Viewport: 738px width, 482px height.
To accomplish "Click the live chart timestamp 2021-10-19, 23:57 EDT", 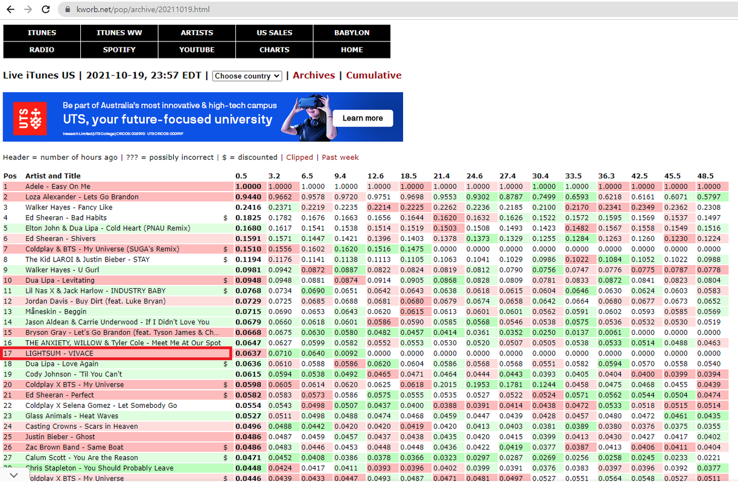I will click(144, 75).
